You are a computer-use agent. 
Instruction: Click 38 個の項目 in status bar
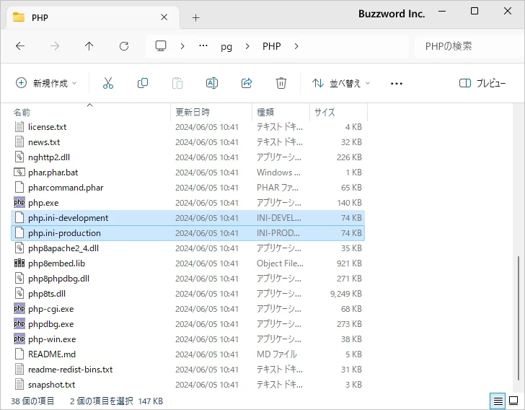click(32, 401)
